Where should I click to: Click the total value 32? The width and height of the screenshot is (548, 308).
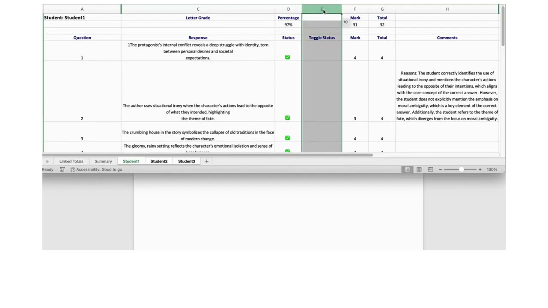382,24
